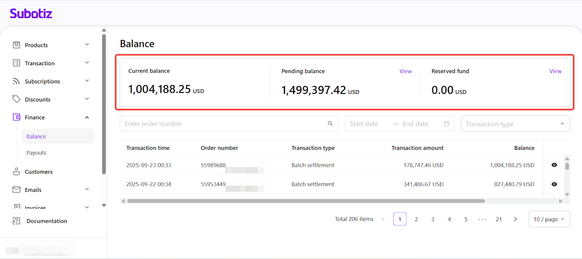Click the Products box icon in sidebar
582x259 pixels.
[x=16, y=45]
